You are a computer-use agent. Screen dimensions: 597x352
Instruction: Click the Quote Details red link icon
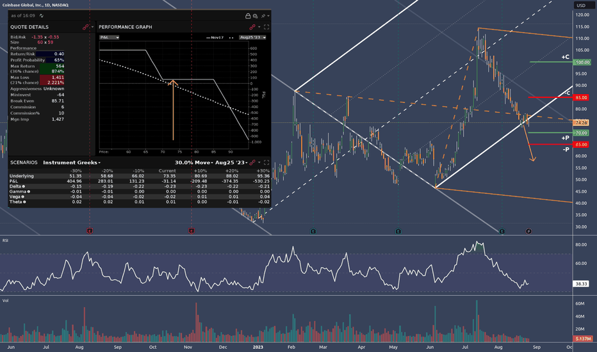(x=85, y=27)
